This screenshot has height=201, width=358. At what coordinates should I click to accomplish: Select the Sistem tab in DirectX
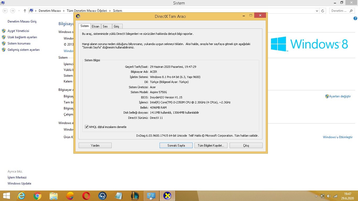click(x=84, y=26)
